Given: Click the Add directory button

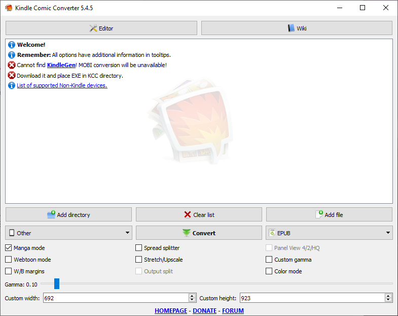Looking at the screenshot, I should [68, 215].
